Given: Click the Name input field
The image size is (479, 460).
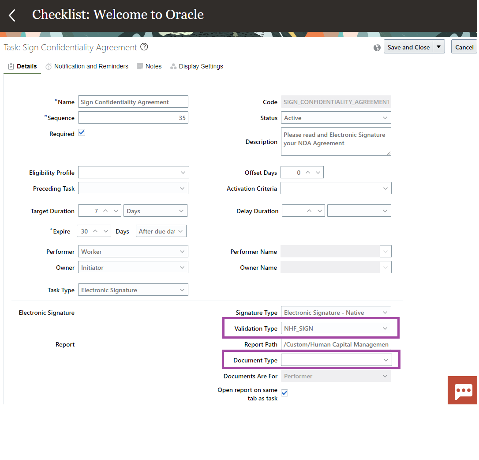Looking at the screenshot, I should click(133, 102).
